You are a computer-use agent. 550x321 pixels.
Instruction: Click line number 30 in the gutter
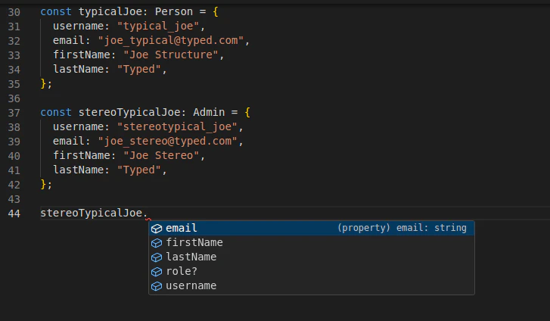pyautogui.click(x=14, y=12)
